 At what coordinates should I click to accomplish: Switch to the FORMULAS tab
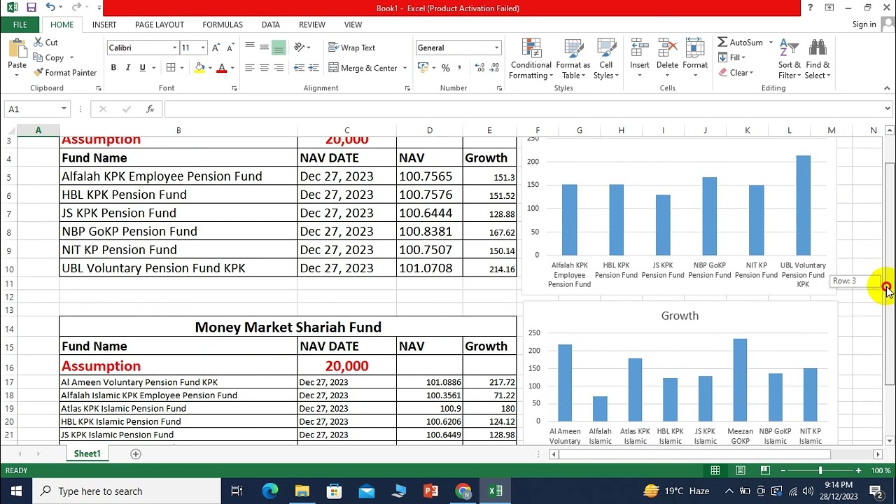(223, 24)
